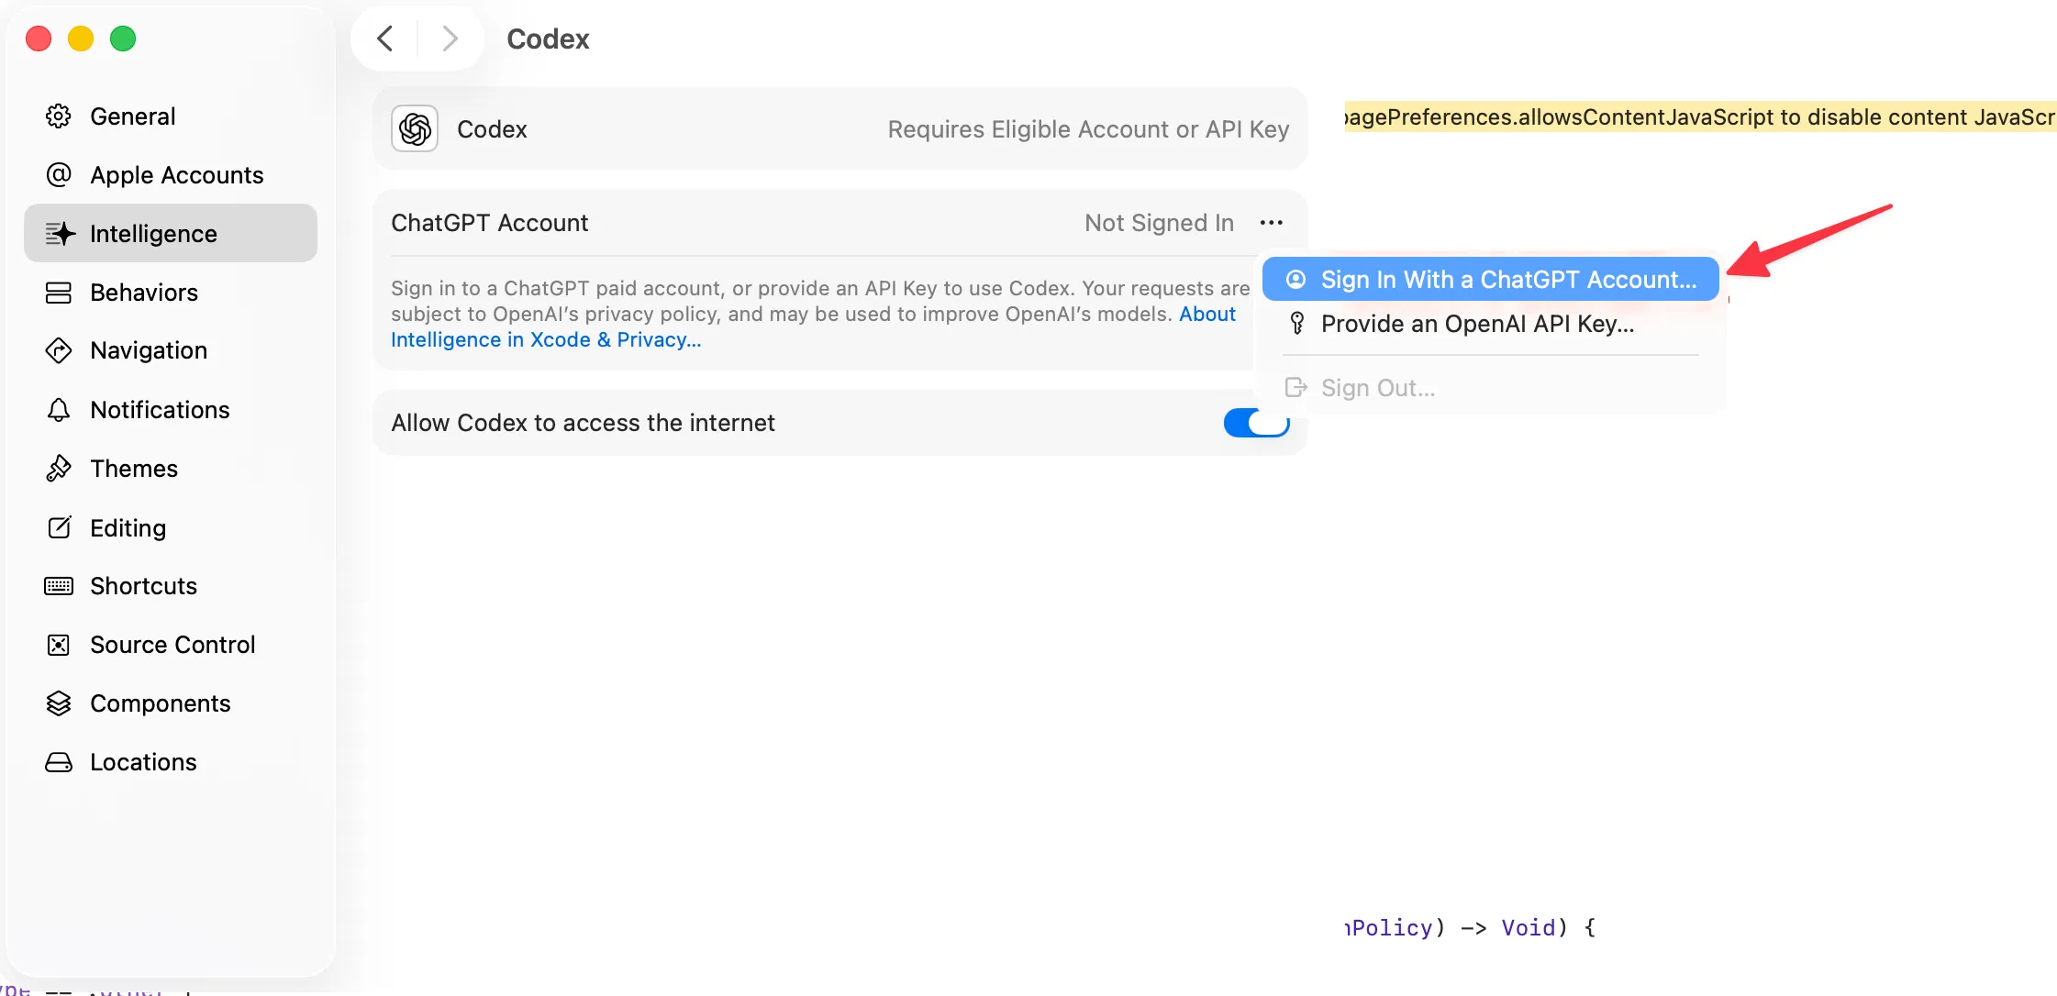The image size is (2057, 996).
Task: Select the Intelligence sparkle icon
Action: coord(61,234)
